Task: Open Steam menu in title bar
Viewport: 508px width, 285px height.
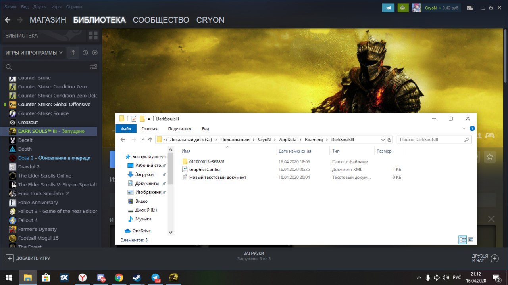Action: 10,7
